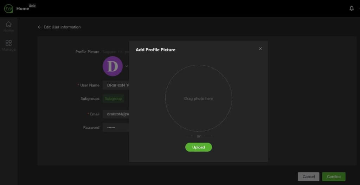Click the Home title in the header

click(22, 8)
